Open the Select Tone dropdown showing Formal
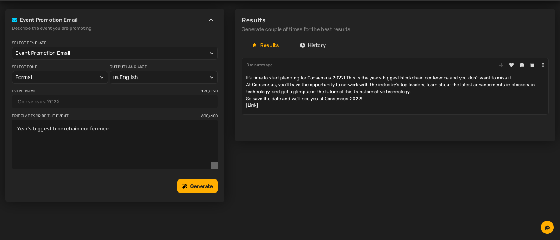 pos(60,77)
